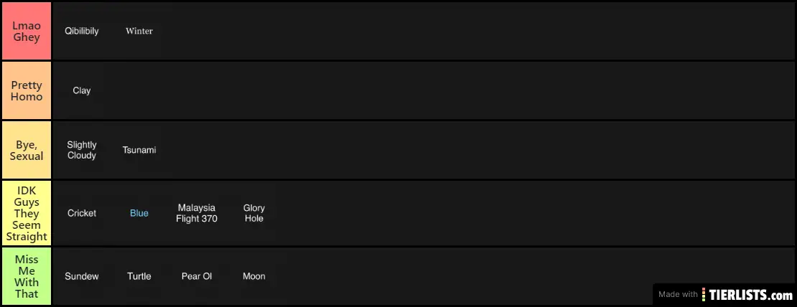797x307 pixels.
Task: Click the Made with text
Action: coord(678,295)
